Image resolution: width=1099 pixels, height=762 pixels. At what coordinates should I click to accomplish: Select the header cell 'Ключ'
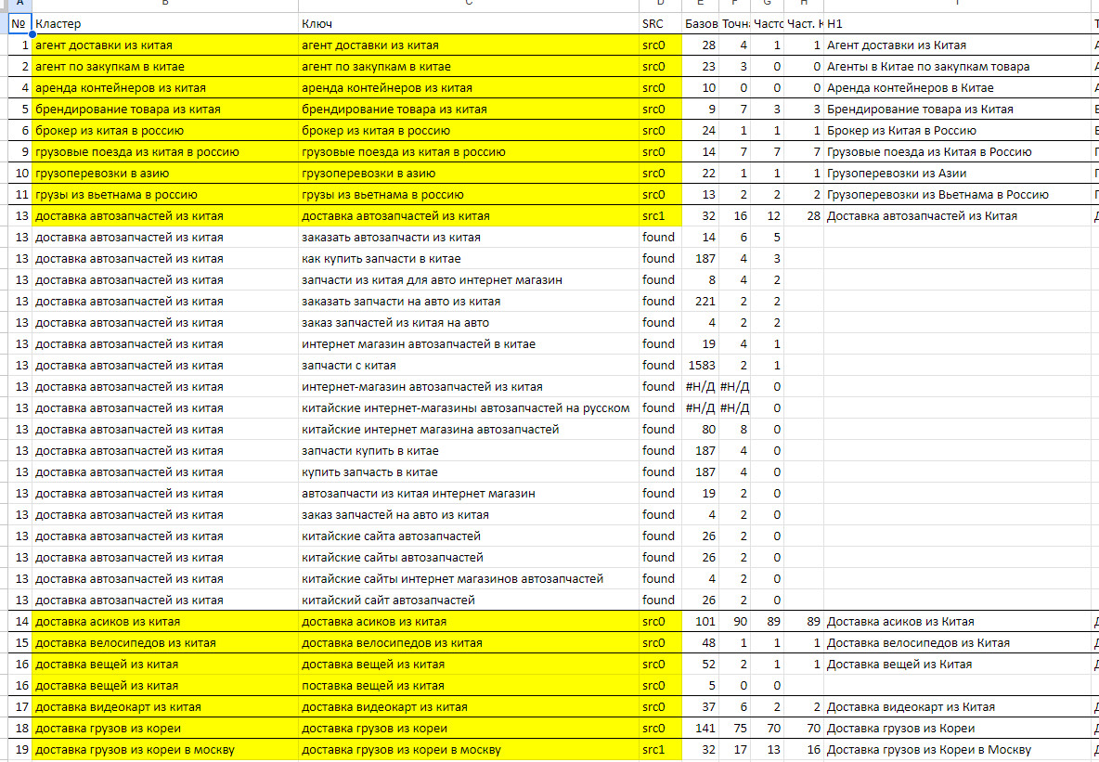tap(468, 24)
